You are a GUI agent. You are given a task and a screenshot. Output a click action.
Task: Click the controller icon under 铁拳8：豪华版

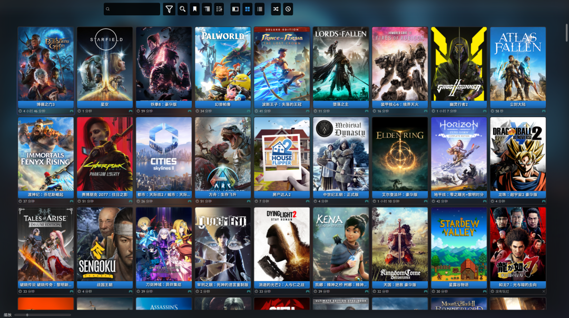click(190, 111)
